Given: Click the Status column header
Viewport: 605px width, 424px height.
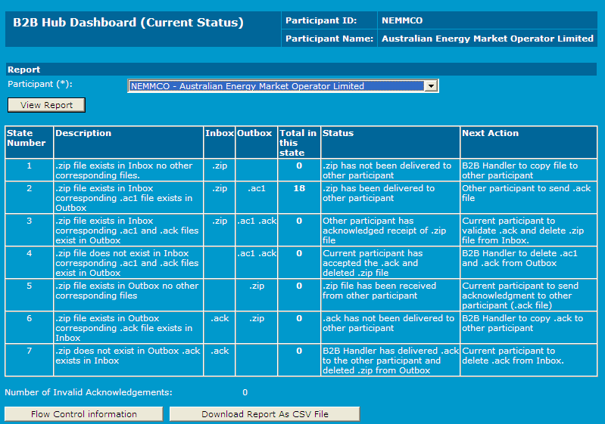Looking at the screenshot, I should click(x=390, y=142).
